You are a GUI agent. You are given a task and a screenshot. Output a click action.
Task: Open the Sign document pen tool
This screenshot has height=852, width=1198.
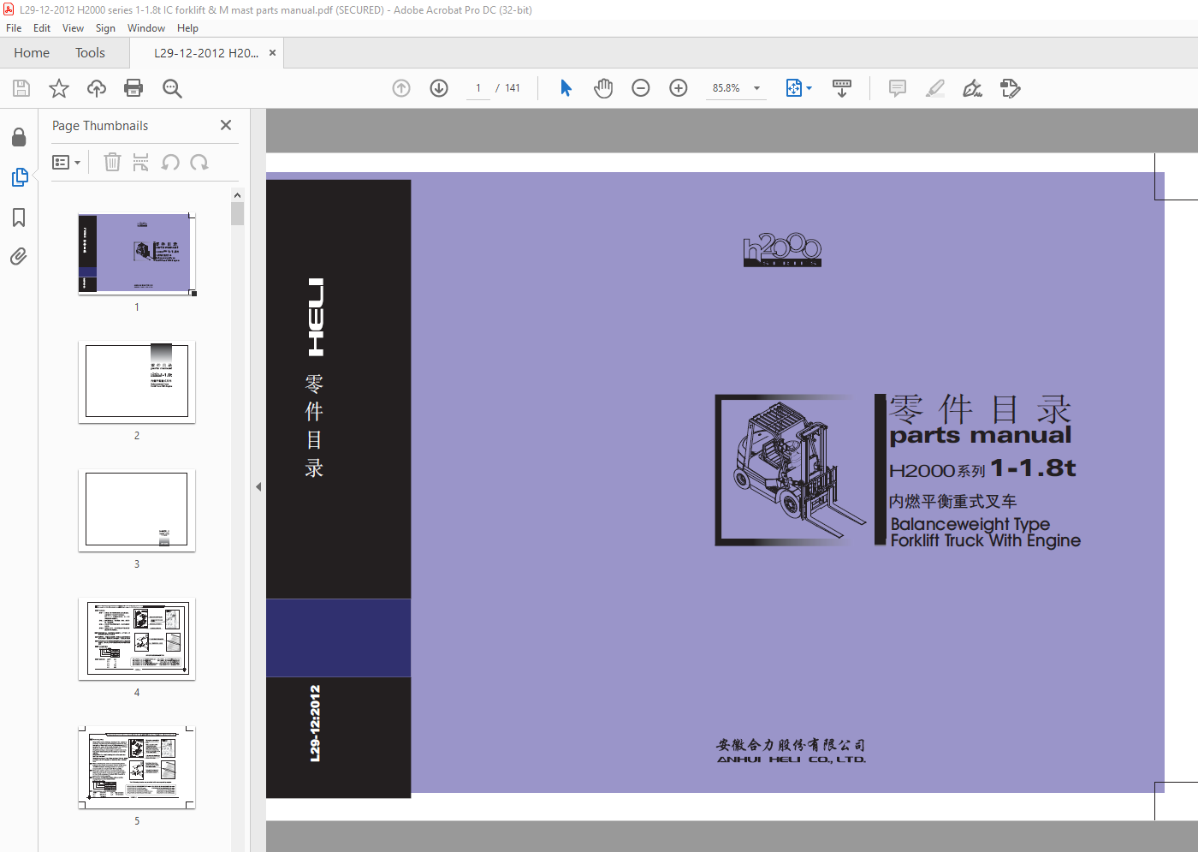[973, 88]
